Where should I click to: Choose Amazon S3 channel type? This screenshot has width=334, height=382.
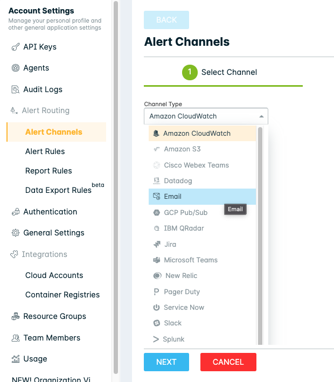tap(202, 149)
